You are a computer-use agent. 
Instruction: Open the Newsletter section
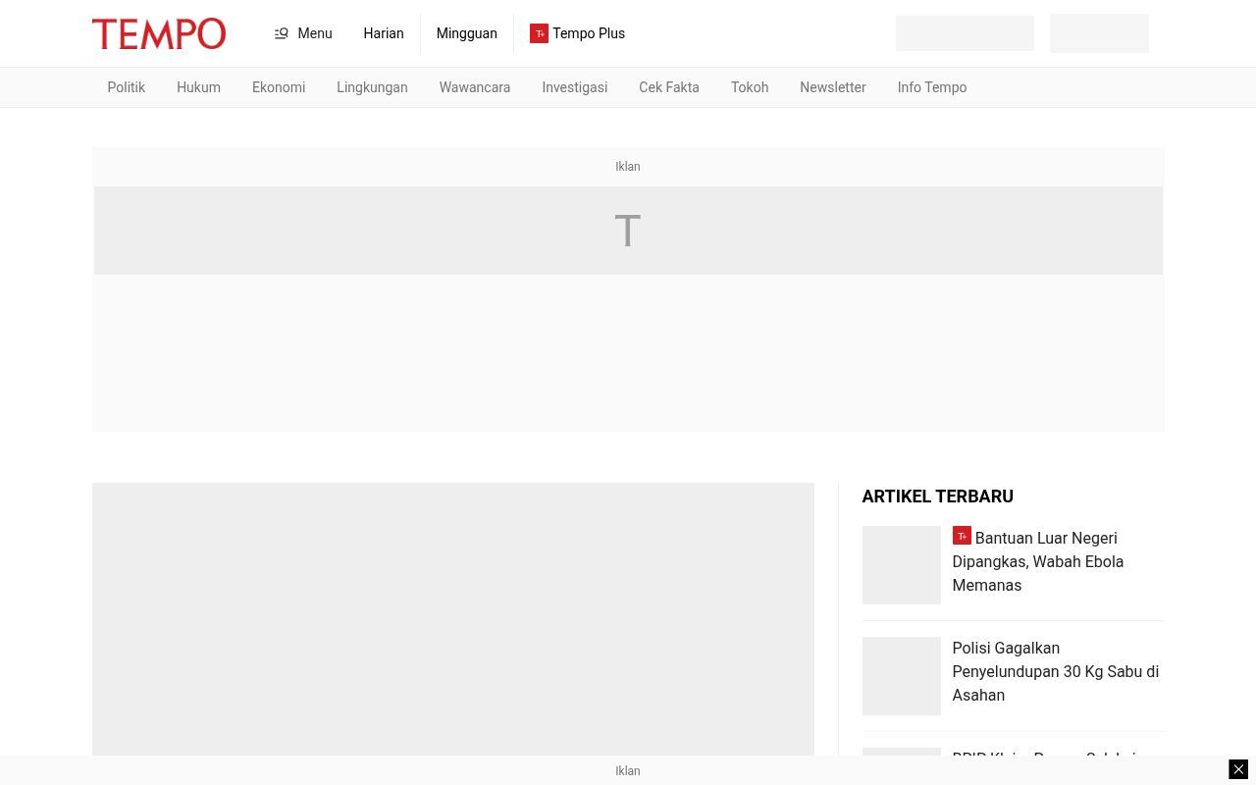(x=833, y=87)
